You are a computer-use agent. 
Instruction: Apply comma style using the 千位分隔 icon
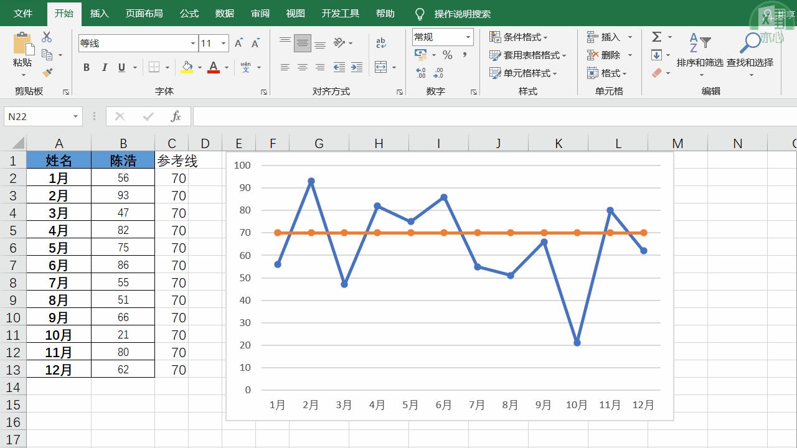pyautogui.click(x=463, y=55)
